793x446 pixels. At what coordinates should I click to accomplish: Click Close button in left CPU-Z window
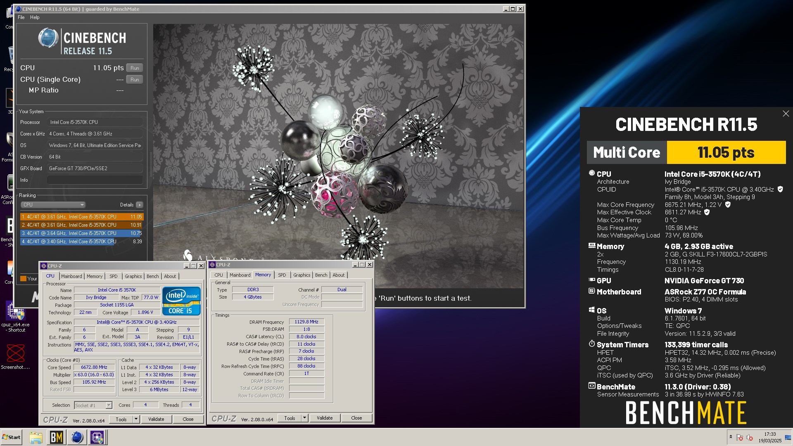pos(188,419)
